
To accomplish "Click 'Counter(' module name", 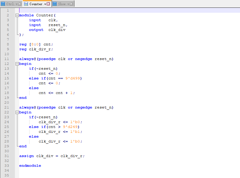I will tap(46, 15).
